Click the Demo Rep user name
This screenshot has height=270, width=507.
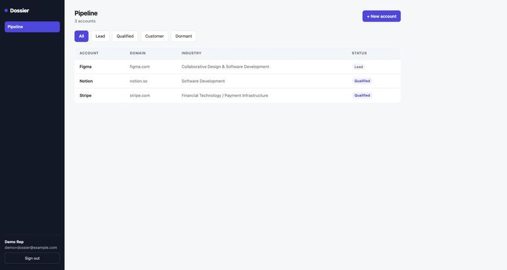point(14,242)
